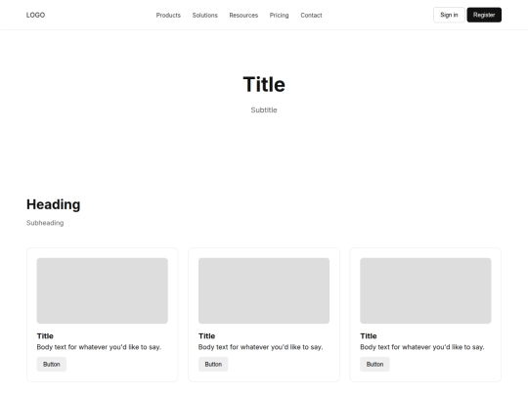Click the Sign in button
Image resolution: width=528 pixels, height=396 pixels.
(449, 15)
